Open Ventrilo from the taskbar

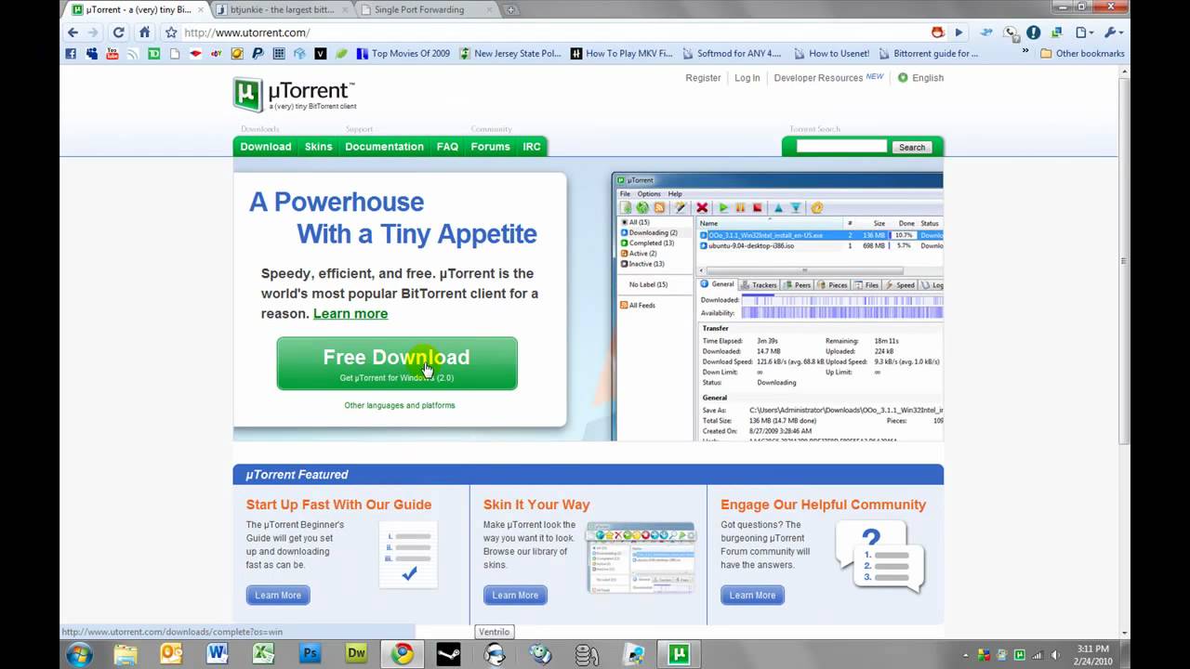point(495,654)
